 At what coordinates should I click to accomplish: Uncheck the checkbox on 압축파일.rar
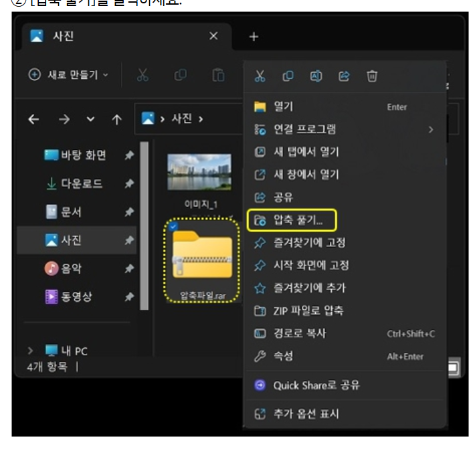[173, 226]
